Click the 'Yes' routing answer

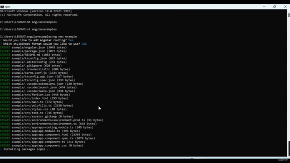pos(71,40)
